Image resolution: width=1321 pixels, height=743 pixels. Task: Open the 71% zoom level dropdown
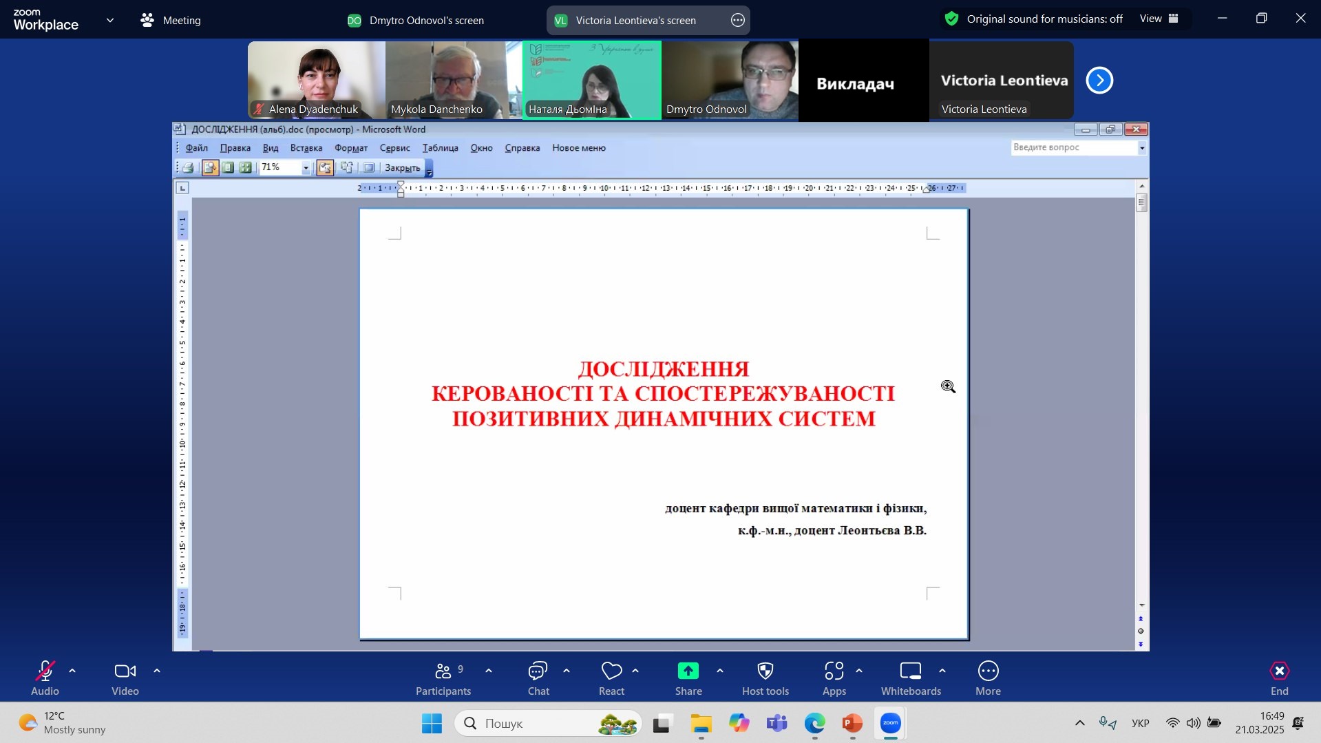click(306, 168)
